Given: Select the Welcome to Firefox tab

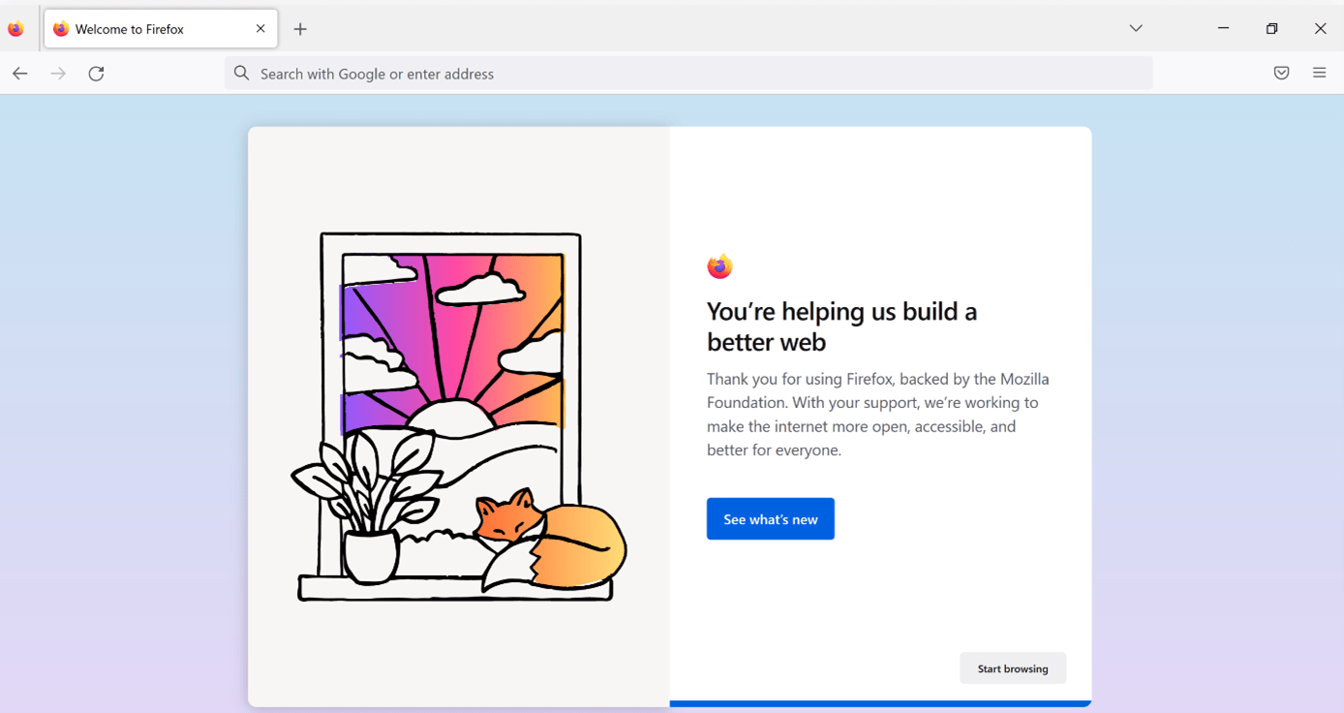Looking at the screenshot, I should coord(145,29).
